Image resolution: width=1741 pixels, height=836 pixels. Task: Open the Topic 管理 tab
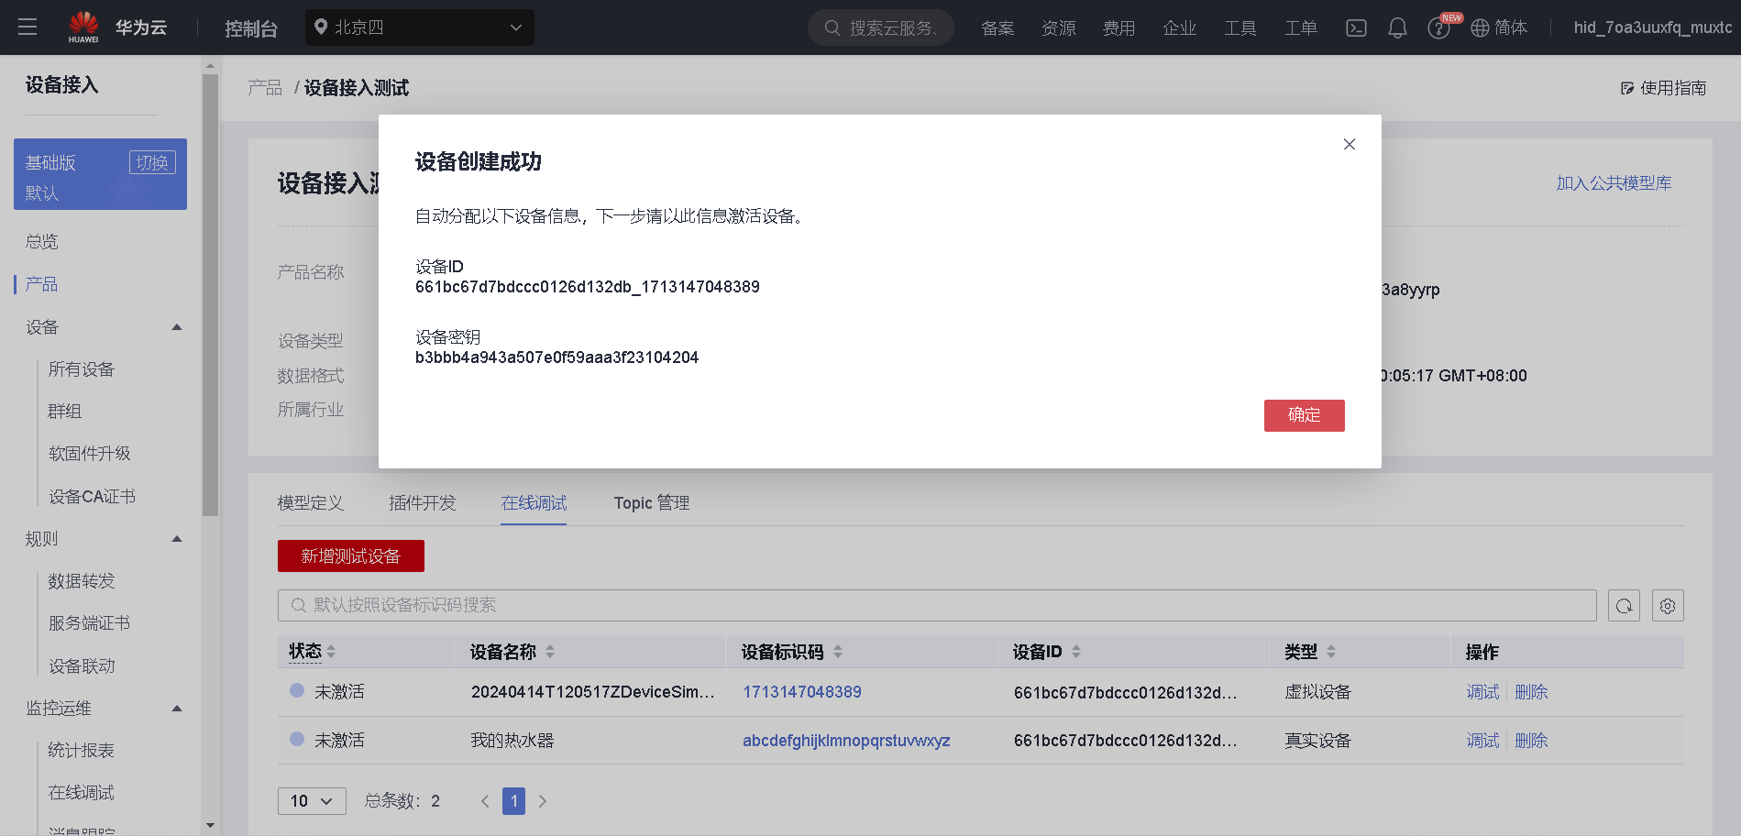(x=652, y=503)
